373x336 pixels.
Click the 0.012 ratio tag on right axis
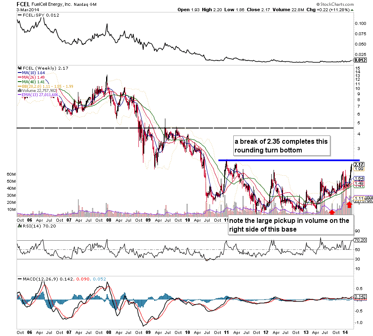(360, 60)
